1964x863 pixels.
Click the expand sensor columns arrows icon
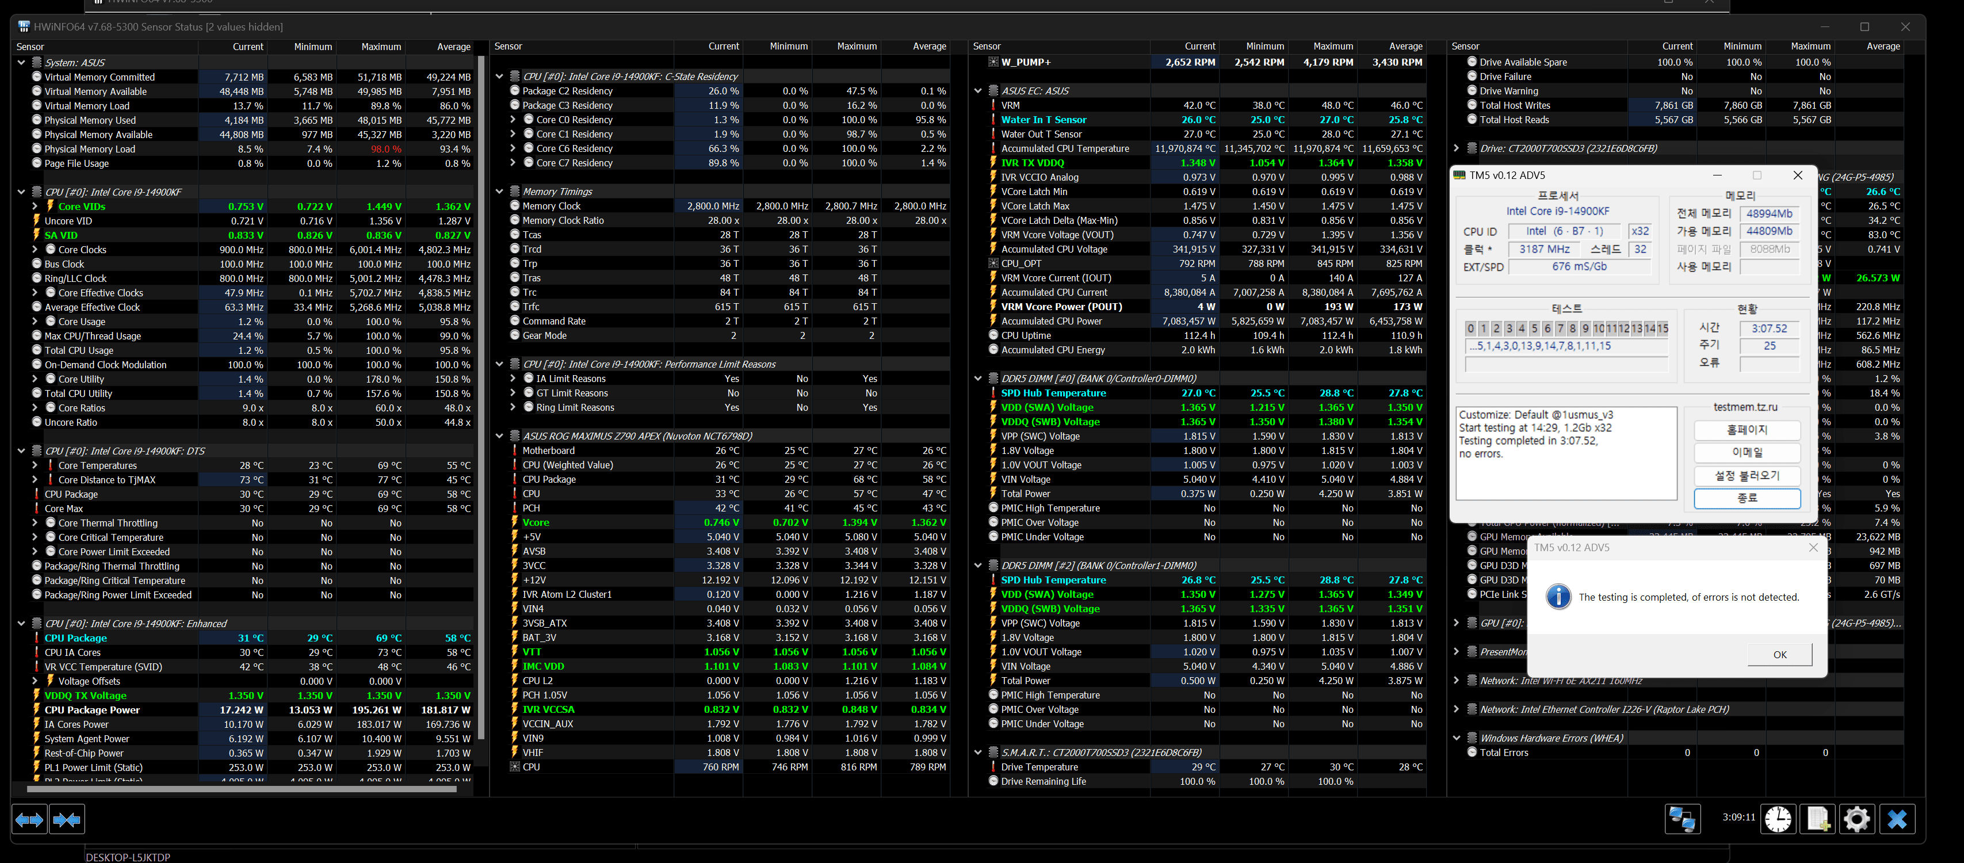point(30,819)
